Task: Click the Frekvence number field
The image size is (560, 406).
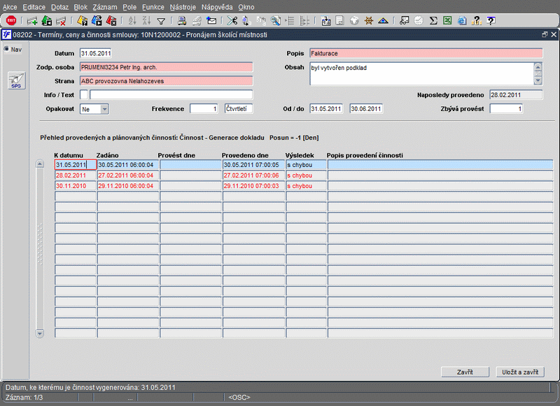Action: tap(204, 109)
